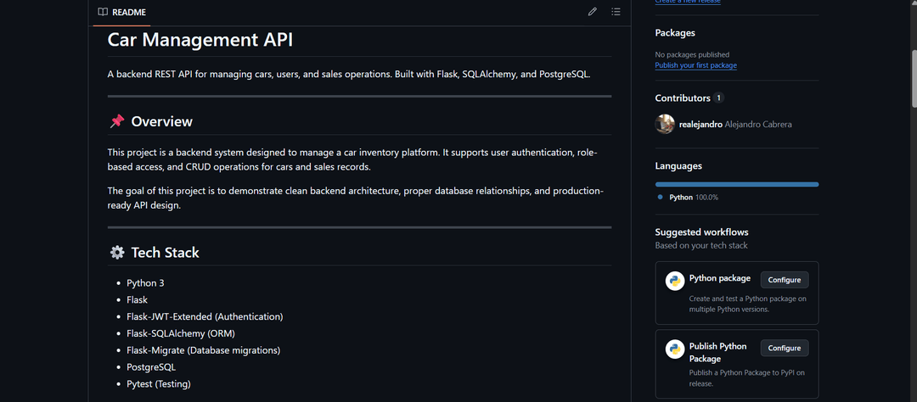
Task: Click the Python package workflow title
Action: point(720,278)
